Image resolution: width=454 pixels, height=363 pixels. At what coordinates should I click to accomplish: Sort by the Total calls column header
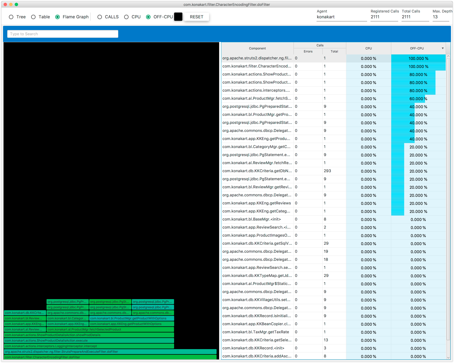click(334, 51)
